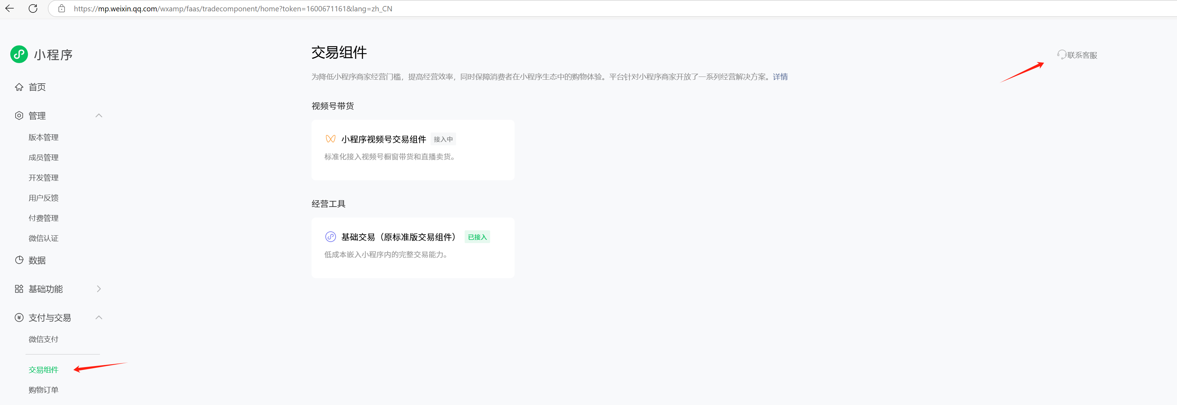Collapse the 管理 menu section chevron

[x=99, y=116]
